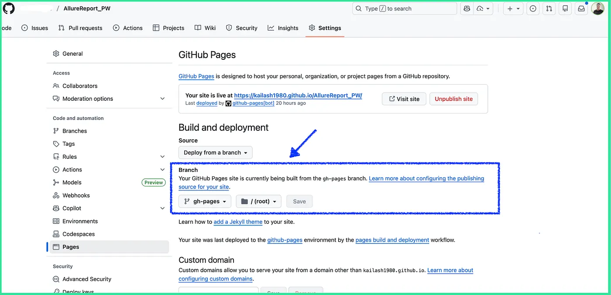
Task: Open the Pull requests tab
Action: [80, 28]
